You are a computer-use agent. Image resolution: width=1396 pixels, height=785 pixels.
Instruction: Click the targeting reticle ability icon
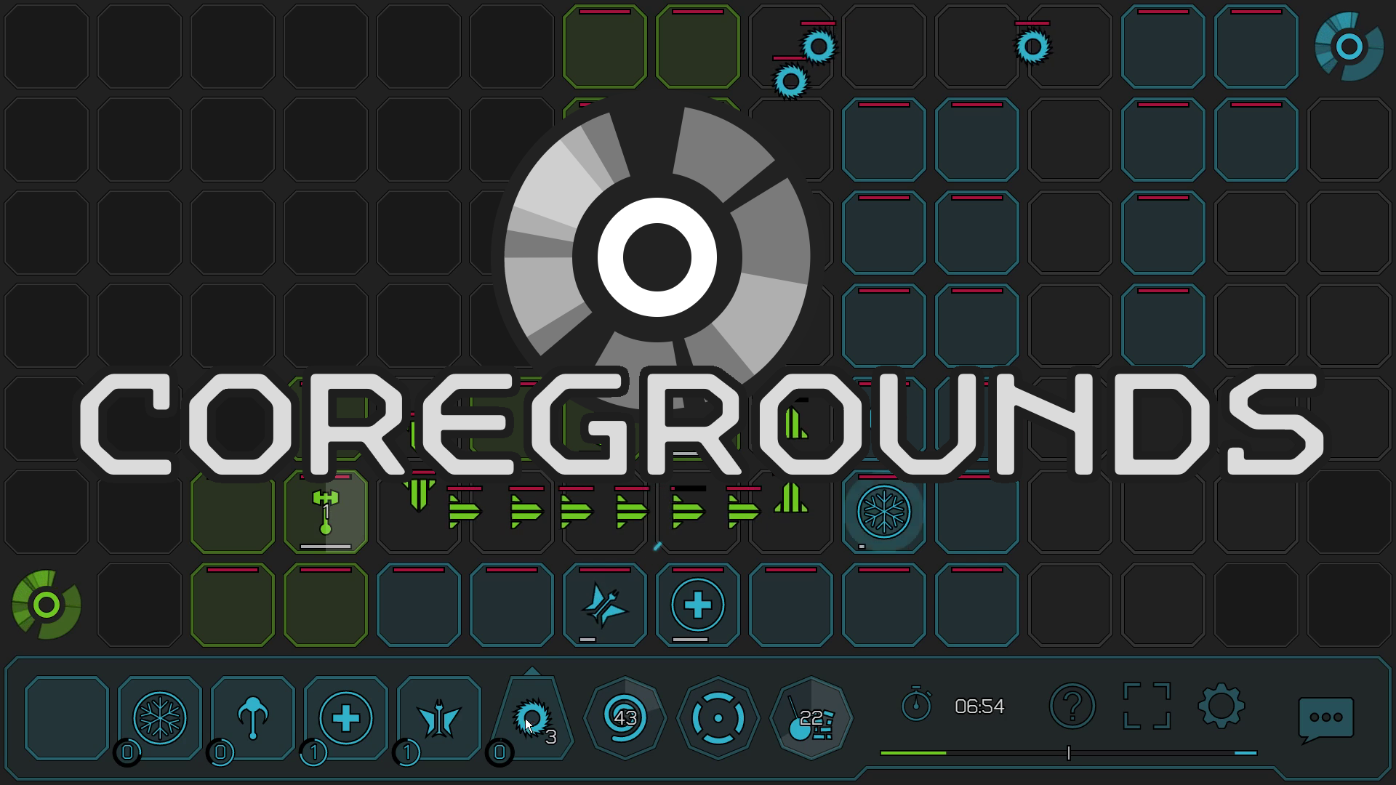(718, 718)
